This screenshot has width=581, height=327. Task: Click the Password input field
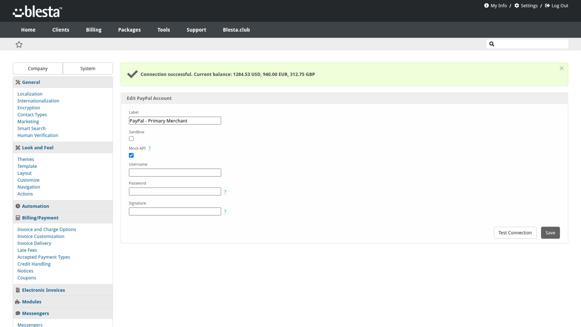coord(175,192)
